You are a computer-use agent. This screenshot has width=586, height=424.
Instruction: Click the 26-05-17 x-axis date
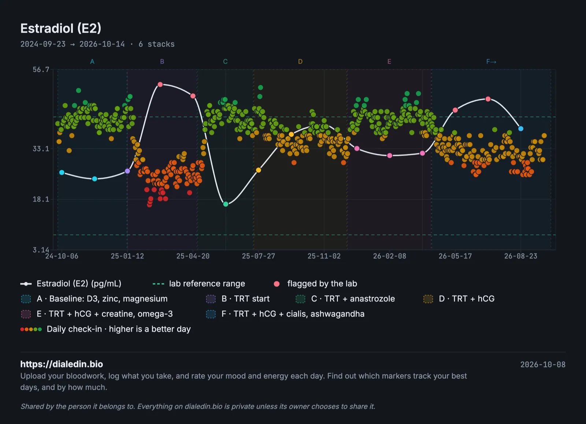[455, 256]
